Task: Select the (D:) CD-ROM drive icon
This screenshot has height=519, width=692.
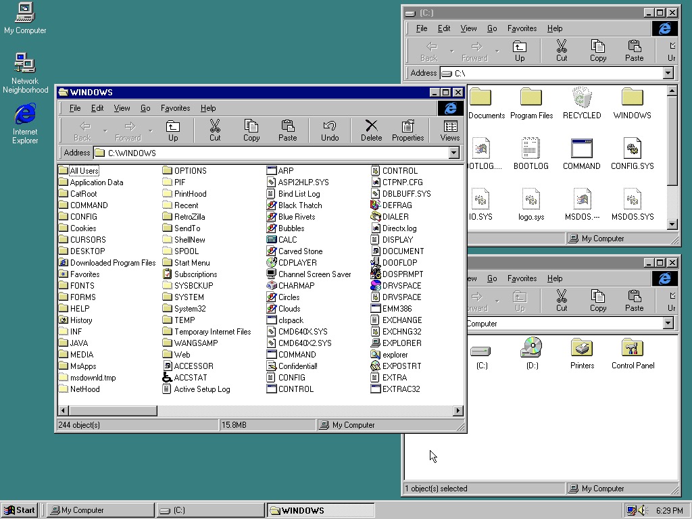Action: coord(533,353)
